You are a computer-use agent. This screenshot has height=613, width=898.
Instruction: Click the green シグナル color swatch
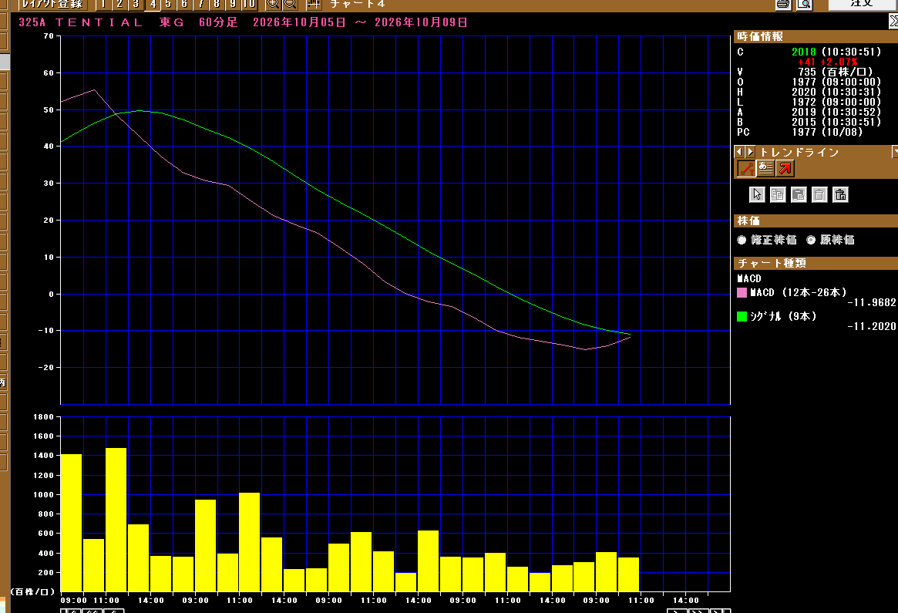point(742,316)
